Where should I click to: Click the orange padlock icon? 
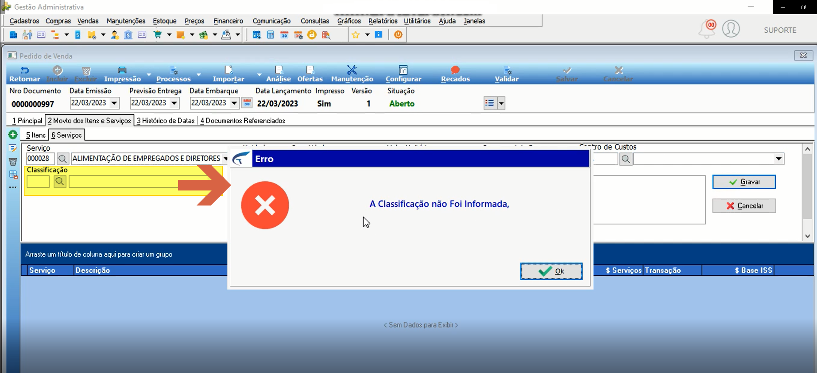pyautogui.click(x=312, y=34)
